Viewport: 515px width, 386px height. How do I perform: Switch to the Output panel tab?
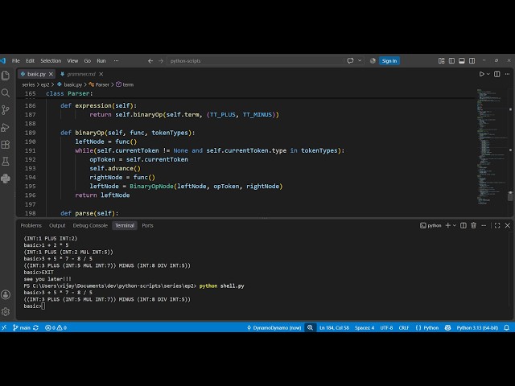coord(57,225)
